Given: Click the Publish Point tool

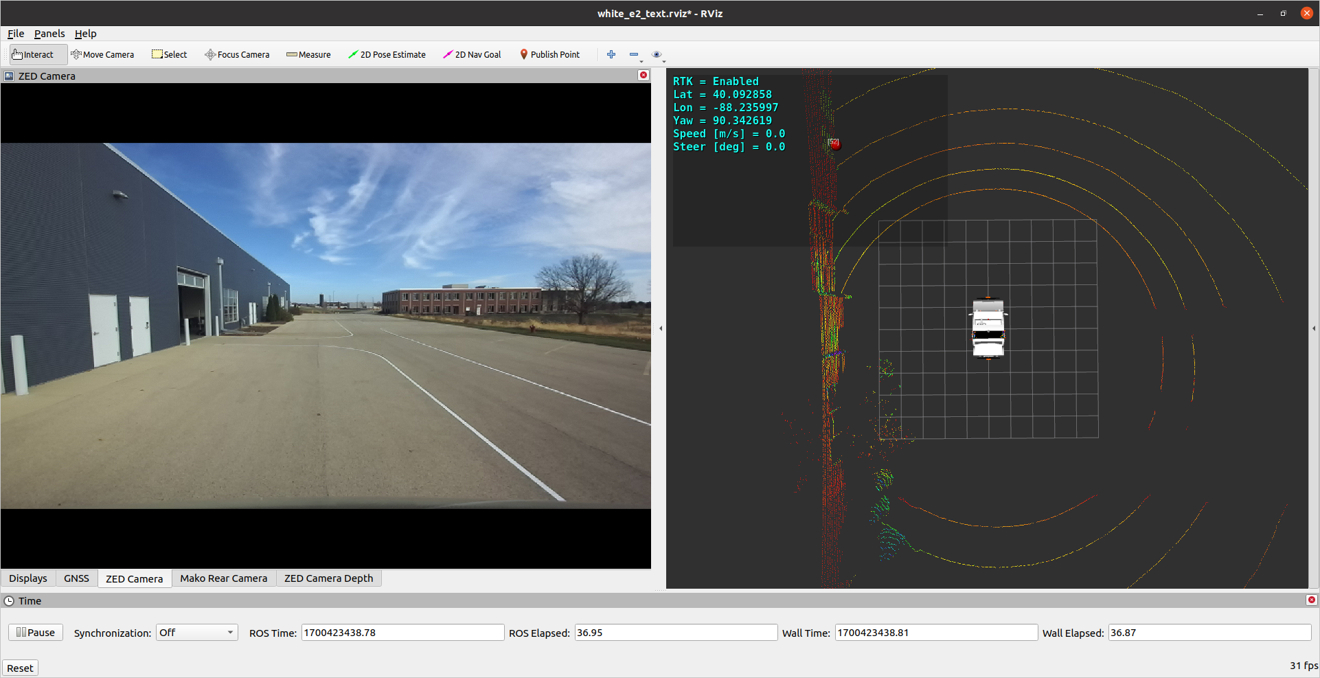Looking at the screenshot, I should tap(549, 55).
